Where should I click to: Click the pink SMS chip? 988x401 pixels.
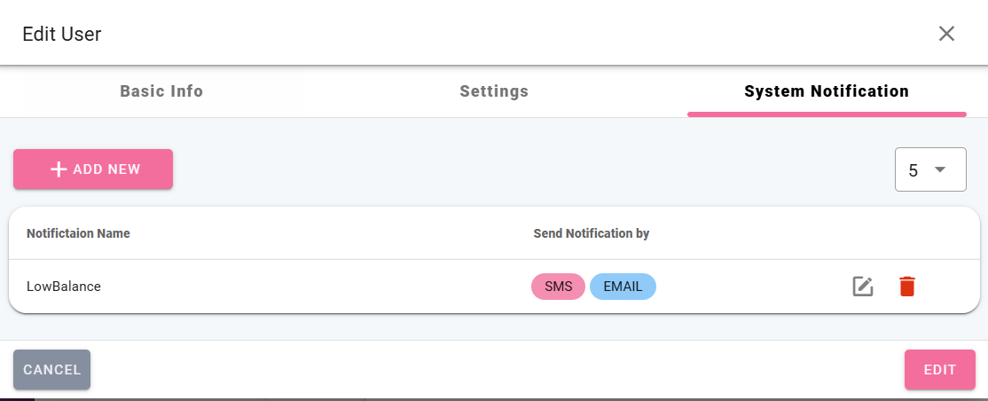pos(558,287)
